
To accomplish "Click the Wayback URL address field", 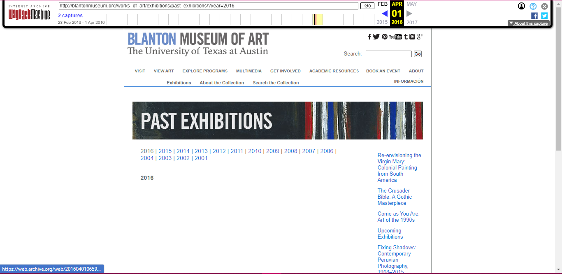I will coord(208,6).
